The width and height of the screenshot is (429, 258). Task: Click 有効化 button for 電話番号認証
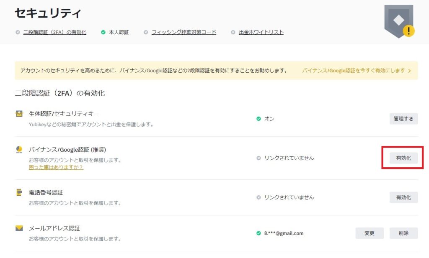pyautogui.click(x=403, y=197)
